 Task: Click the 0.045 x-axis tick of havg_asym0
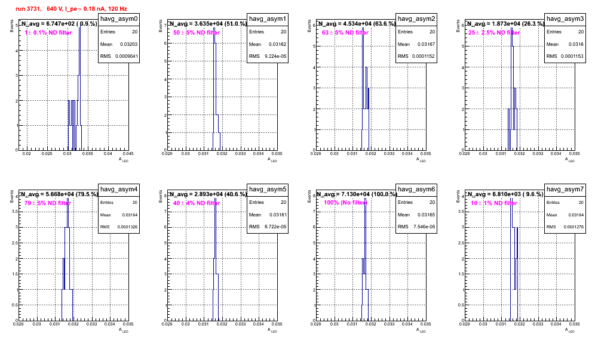(128, 154)
